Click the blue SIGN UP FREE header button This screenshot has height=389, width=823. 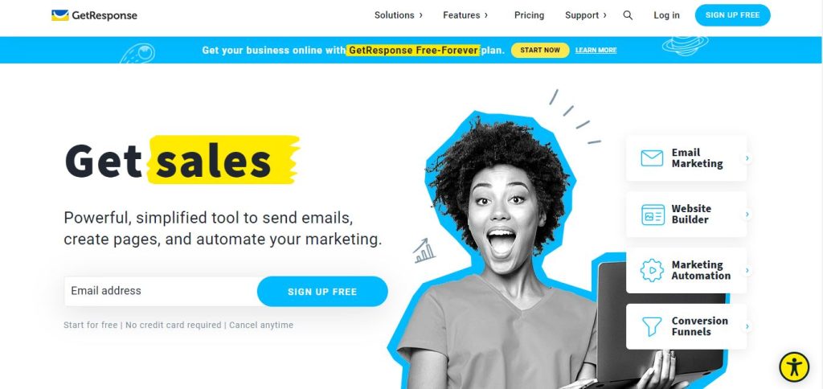(733, 15)
